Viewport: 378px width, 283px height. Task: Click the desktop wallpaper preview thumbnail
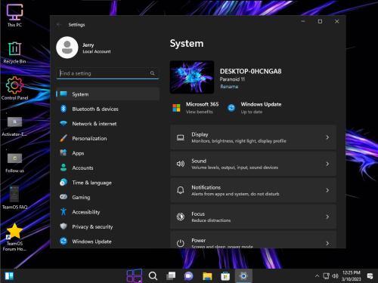192,77
